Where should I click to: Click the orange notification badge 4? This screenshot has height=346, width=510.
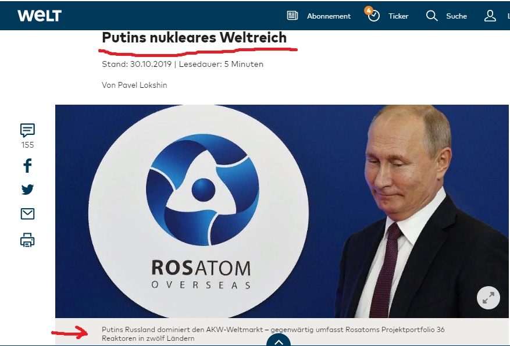click(369, 10)
